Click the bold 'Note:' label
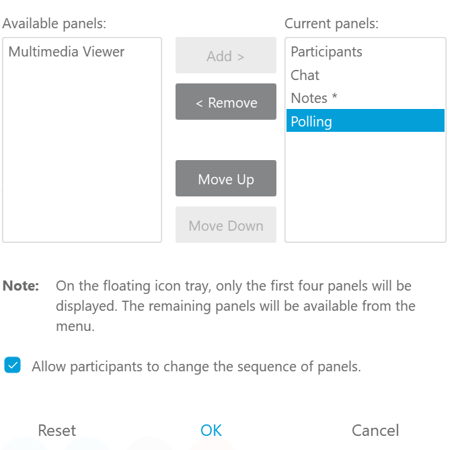 [21, 286]
